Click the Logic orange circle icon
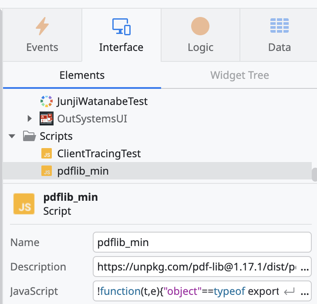This screenshot has width=317, height=304. click(x=200, y=26)
